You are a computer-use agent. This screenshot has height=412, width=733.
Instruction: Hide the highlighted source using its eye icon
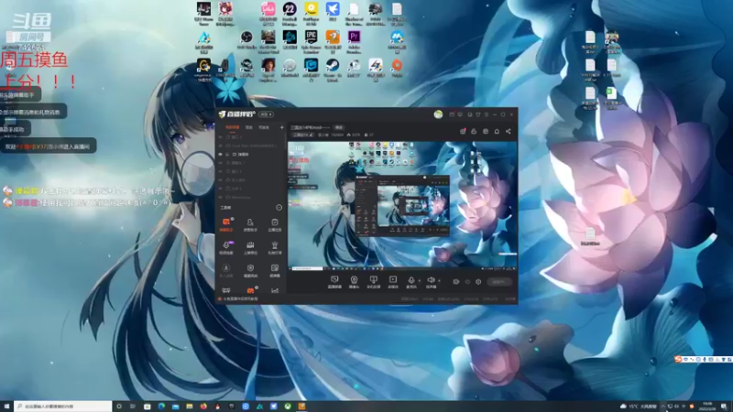point(221,154)
